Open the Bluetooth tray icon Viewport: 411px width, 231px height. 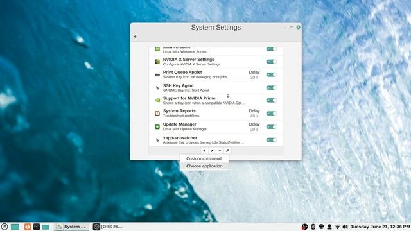tap(313, 227)
